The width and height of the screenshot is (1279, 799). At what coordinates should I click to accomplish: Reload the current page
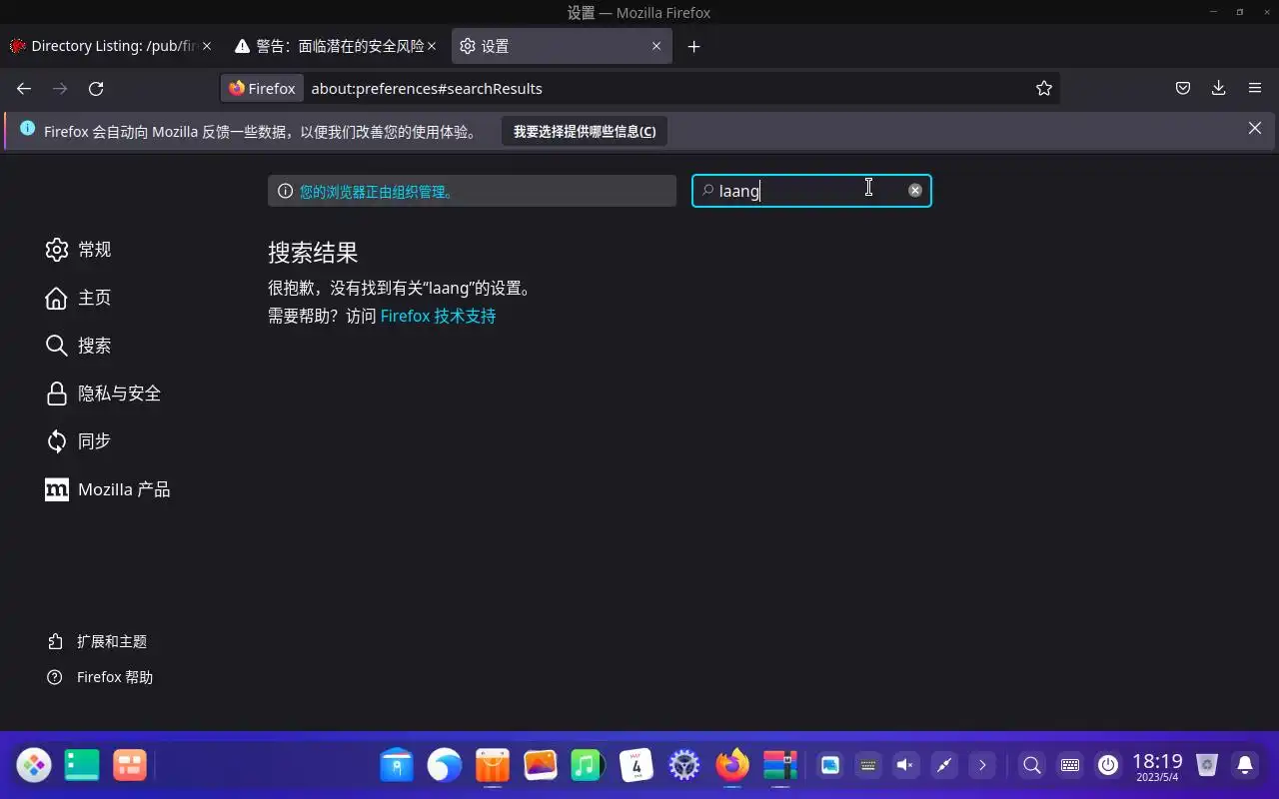[96, 88]
